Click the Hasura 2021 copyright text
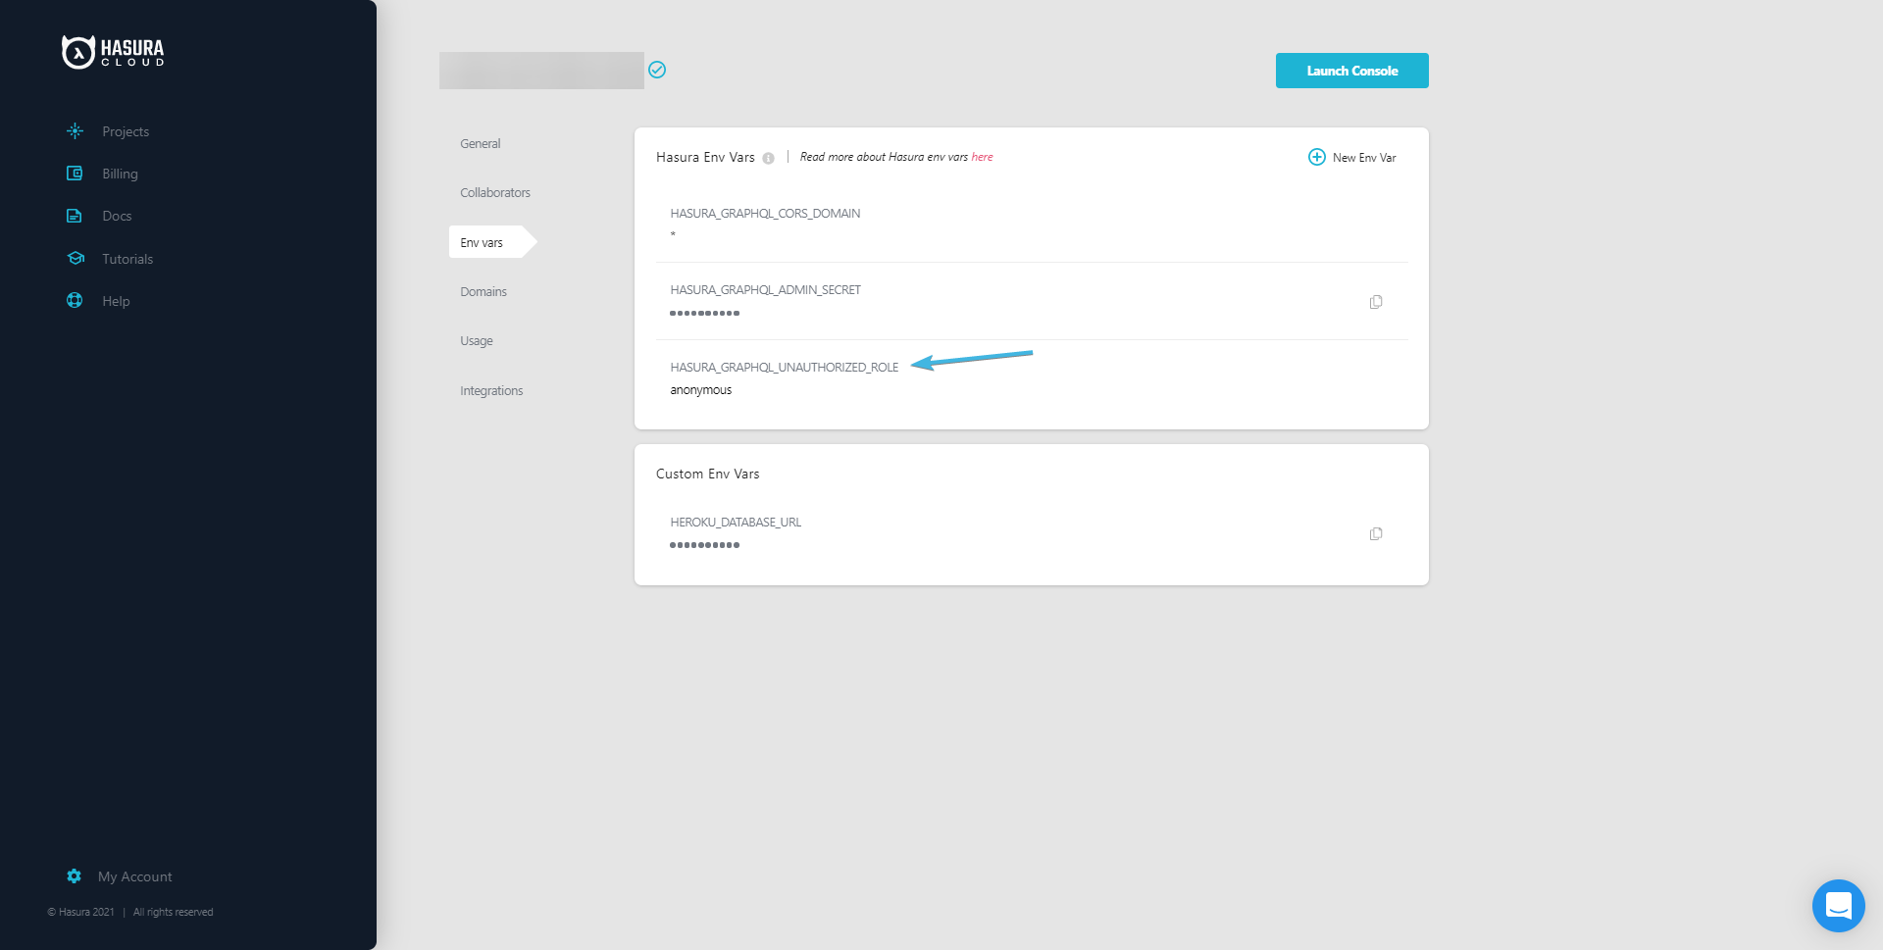 tap(80, 912)
